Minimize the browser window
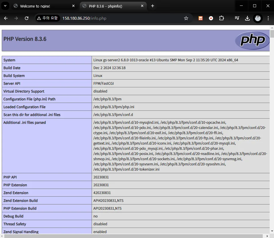This screenshot has width=274, height=238. tap(241, 6)
